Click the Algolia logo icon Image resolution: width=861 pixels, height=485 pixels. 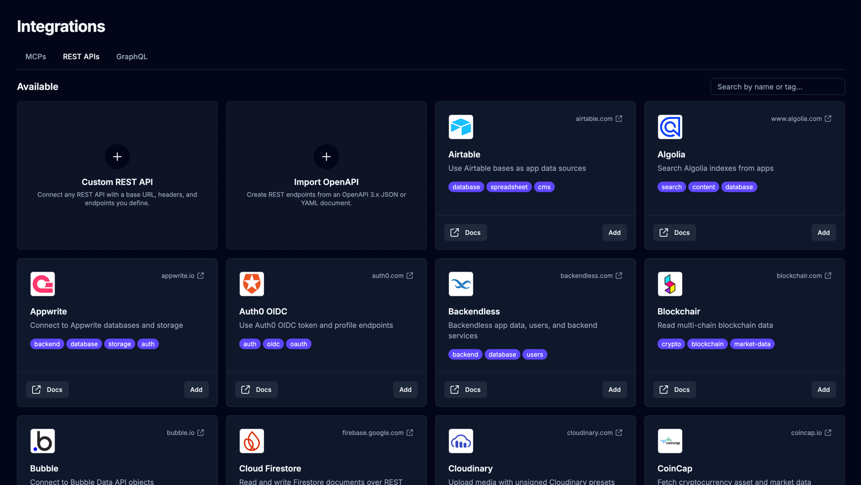(670, 127)
